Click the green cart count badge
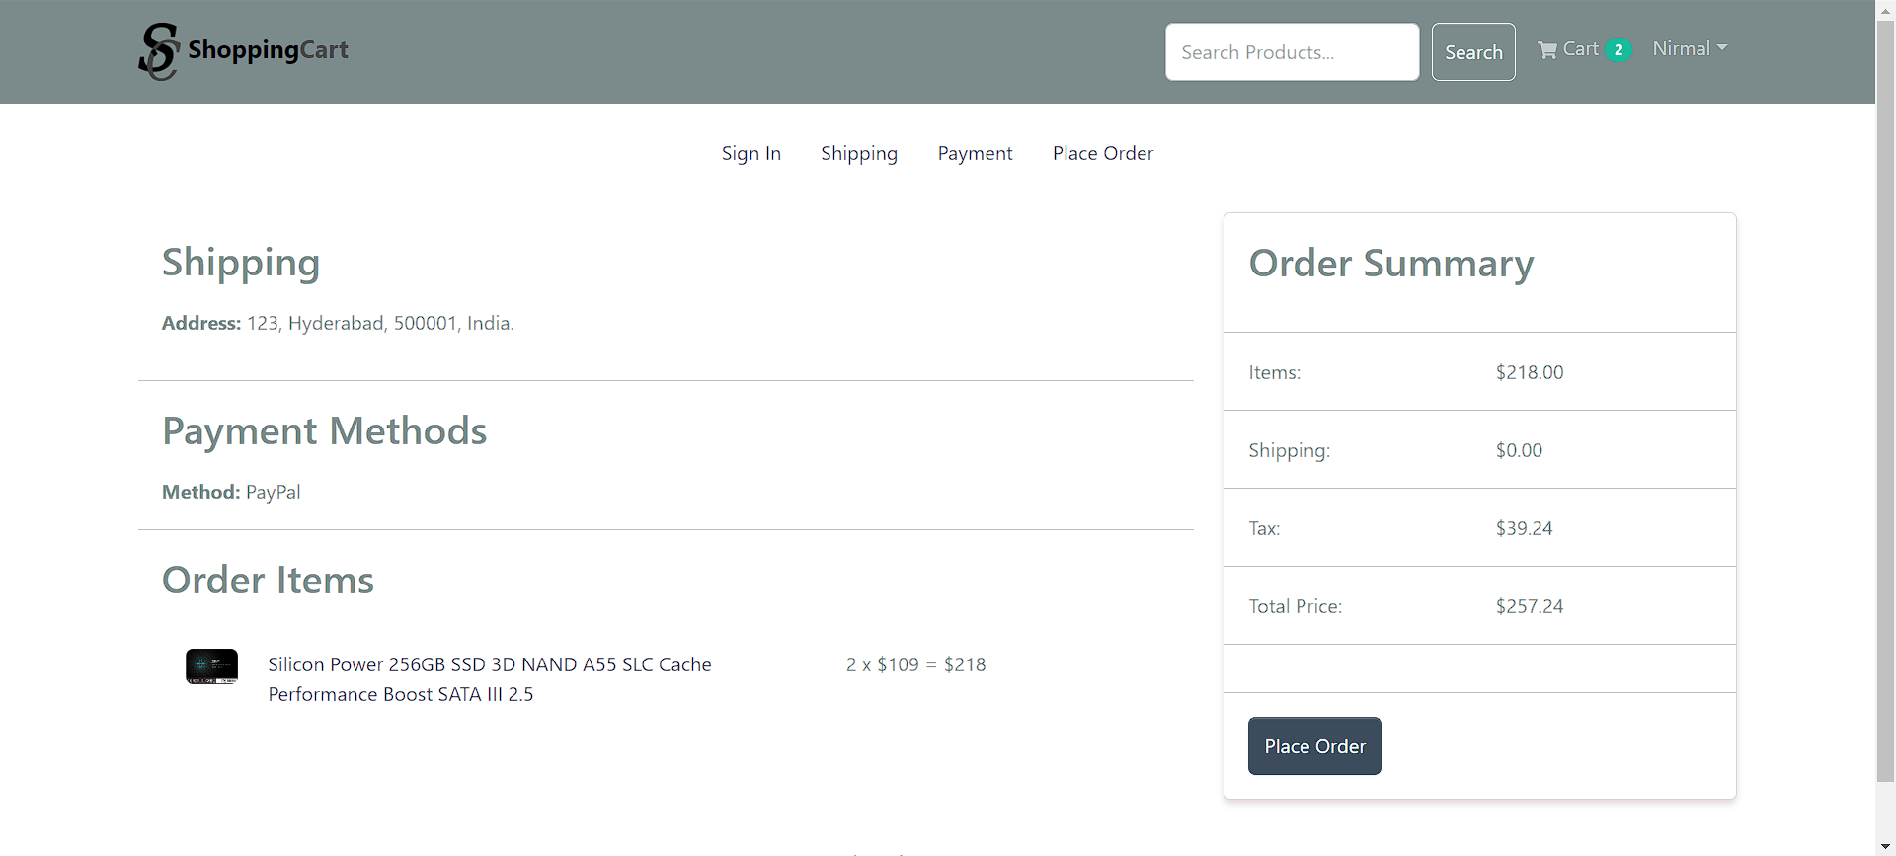1896x856 pixels. pos(1619,50)
